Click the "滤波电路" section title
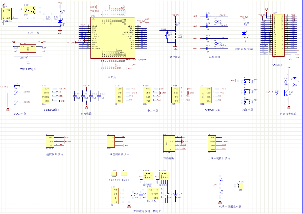The width and height of the screenshot is (303, 214). [x=86, y=114]
